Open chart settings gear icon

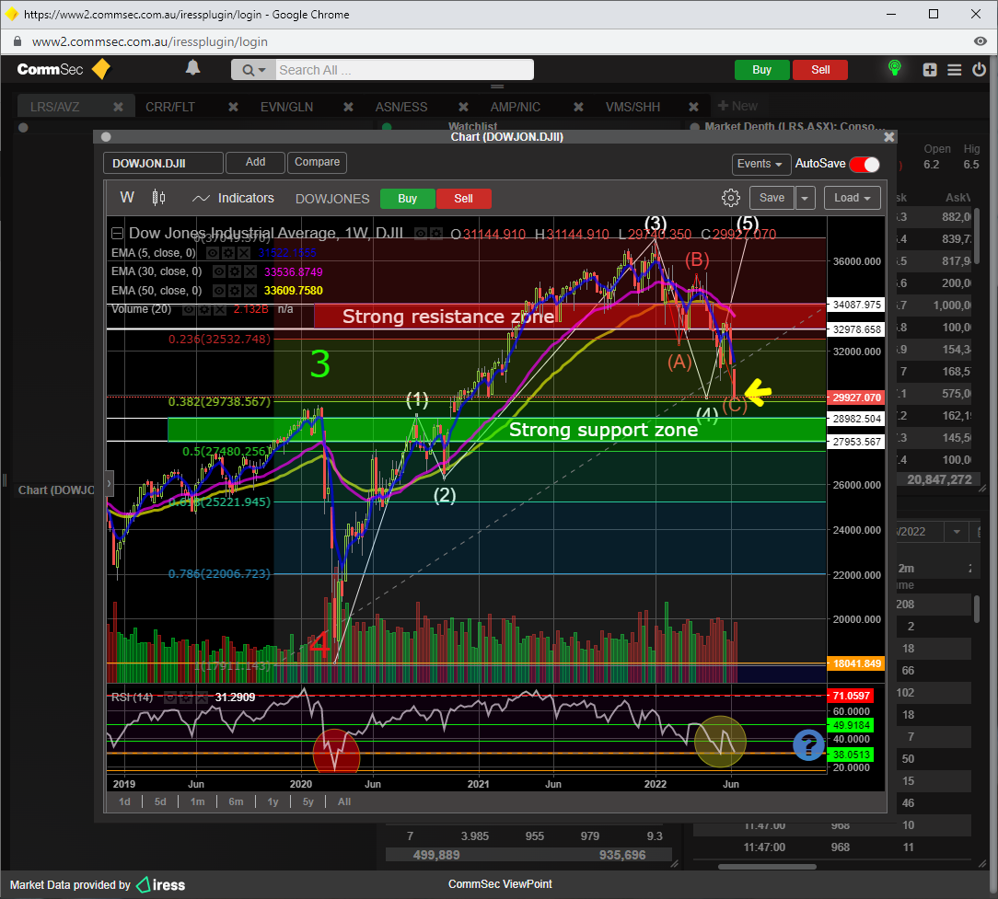pyautogui.click(x=731, y=198)
